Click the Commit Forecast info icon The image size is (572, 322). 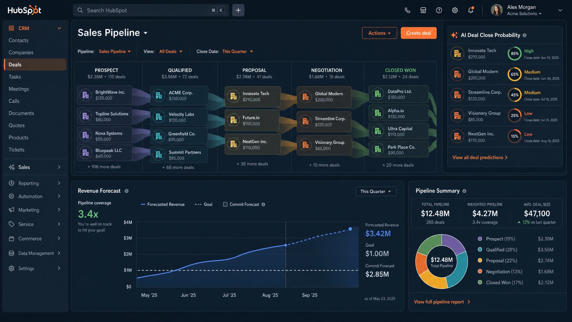263,205
